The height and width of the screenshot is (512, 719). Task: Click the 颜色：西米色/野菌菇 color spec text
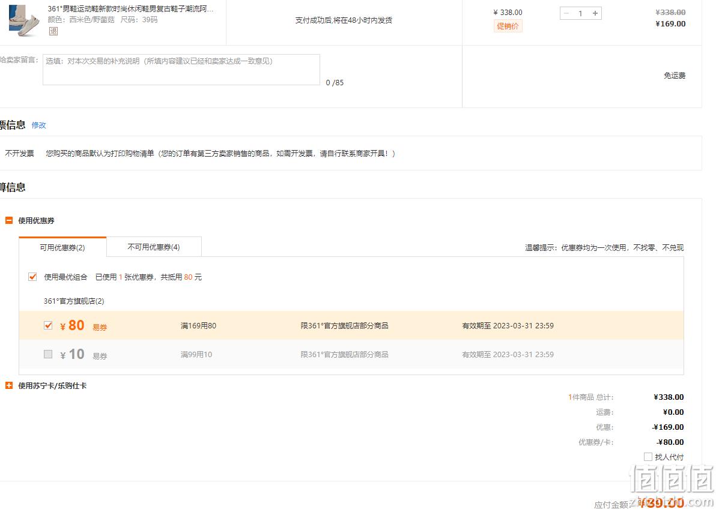[81, 20]
